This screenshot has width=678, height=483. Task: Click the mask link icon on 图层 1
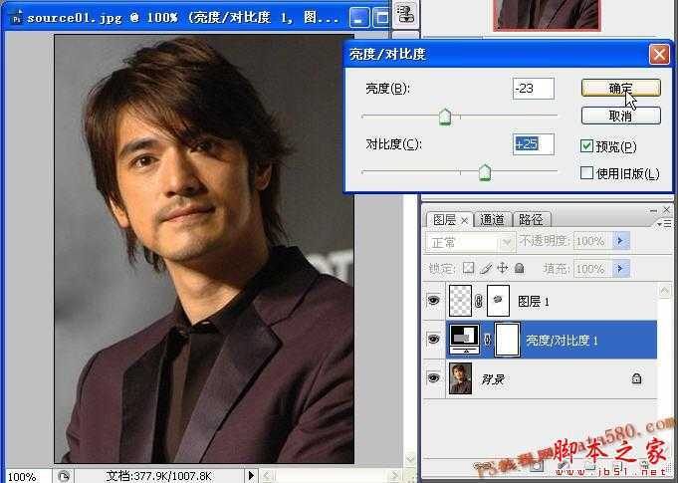[x=479, y=301]
